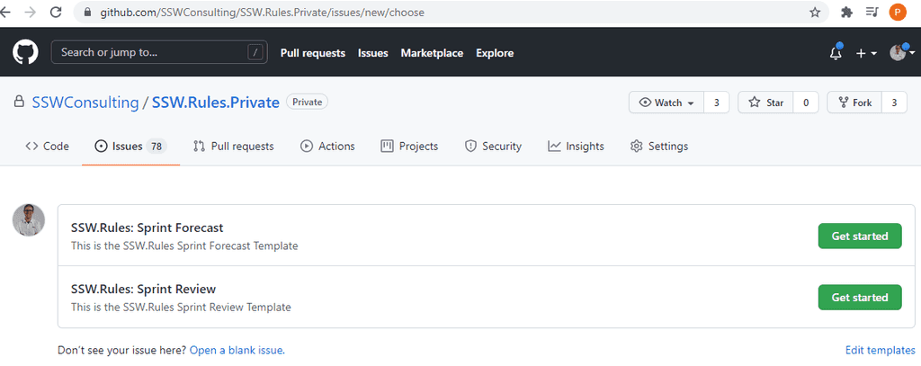The width and height of the screenshot is (921, 366).
Task: Get started with the Sprint Forecast template
Action: (x=859, y=236)
